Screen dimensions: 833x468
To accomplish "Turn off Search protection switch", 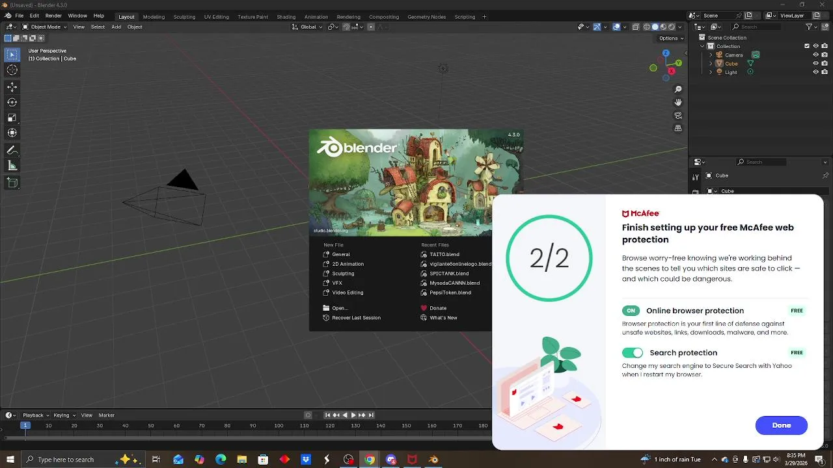I will pos(633,353).
